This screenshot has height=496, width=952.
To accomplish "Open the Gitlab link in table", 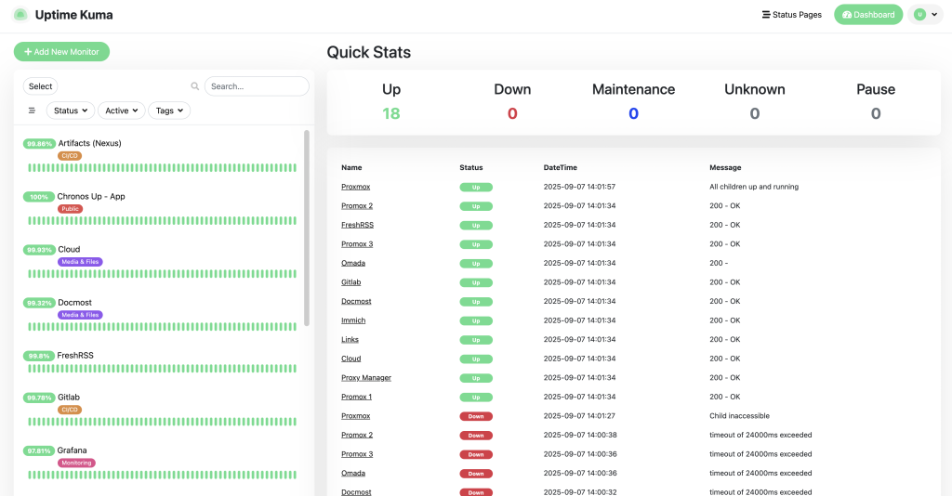I will (350, 282).
